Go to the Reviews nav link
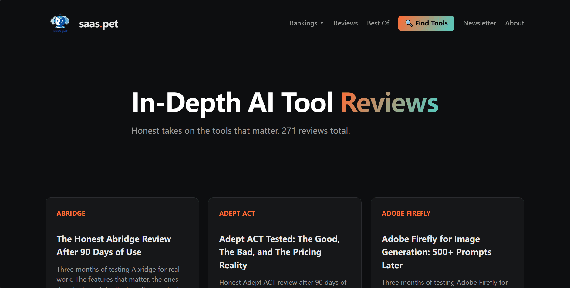The image size is (570, 288). coord(346,23)
